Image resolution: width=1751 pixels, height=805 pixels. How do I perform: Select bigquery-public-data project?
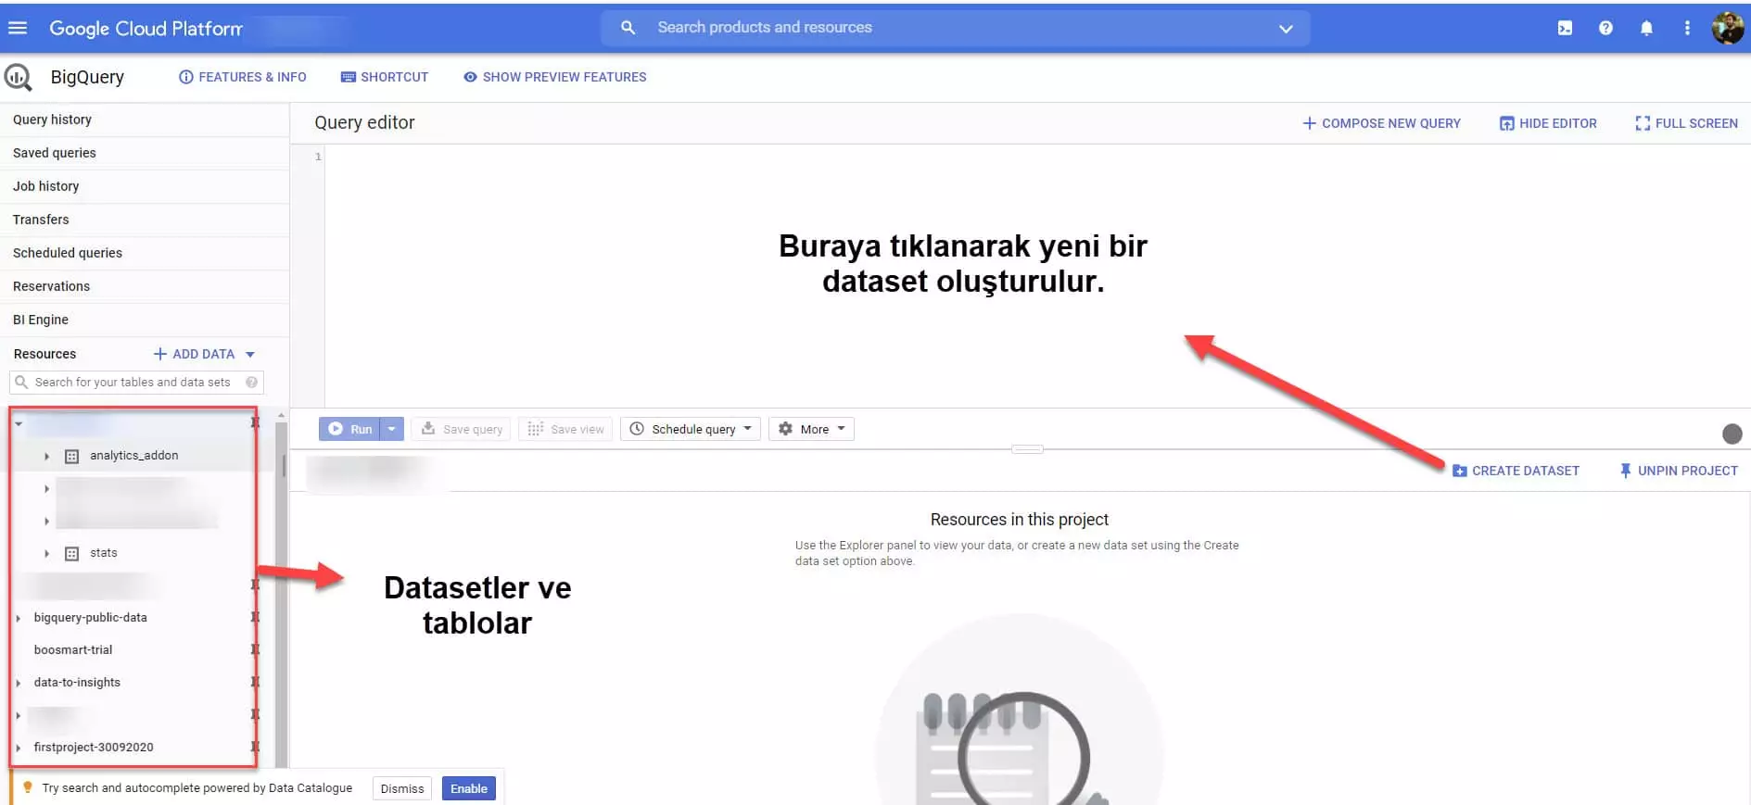point(91,618)
